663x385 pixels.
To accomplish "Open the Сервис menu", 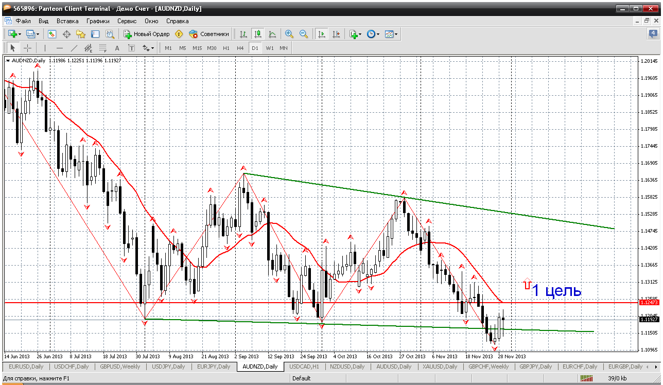I will tap(127, 21).
